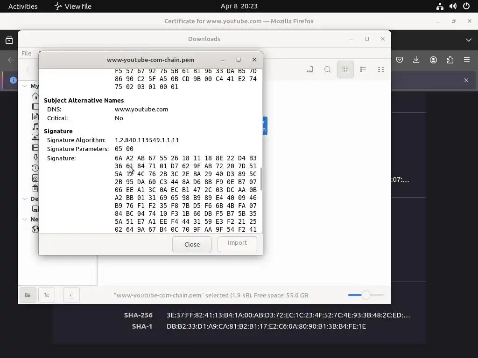478x358 pixels.
Task: Select the disk under Devices in sidebar
Action: (35, 209)
